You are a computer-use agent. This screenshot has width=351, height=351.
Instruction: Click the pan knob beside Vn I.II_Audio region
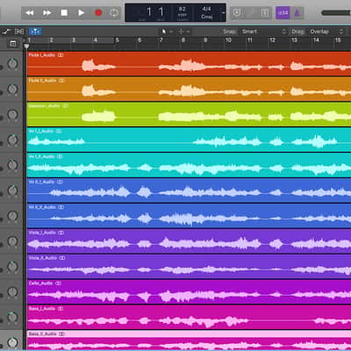(12, 165)
